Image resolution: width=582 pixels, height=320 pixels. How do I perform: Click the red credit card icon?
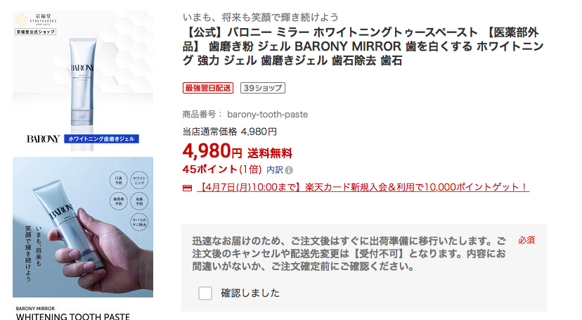pyautogui.click(x=188, y=188)
